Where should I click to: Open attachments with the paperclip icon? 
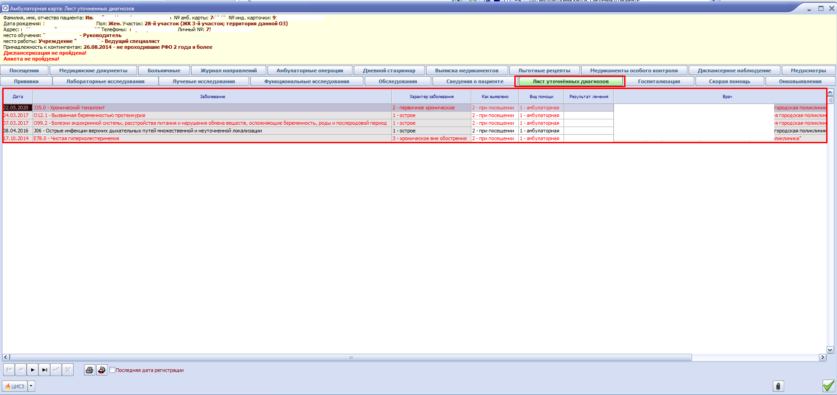click(778, 386)
